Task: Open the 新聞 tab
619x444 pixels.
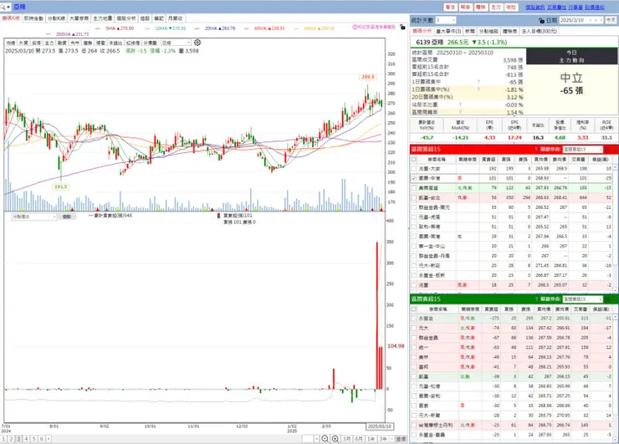Action: (x=470, y=31)
